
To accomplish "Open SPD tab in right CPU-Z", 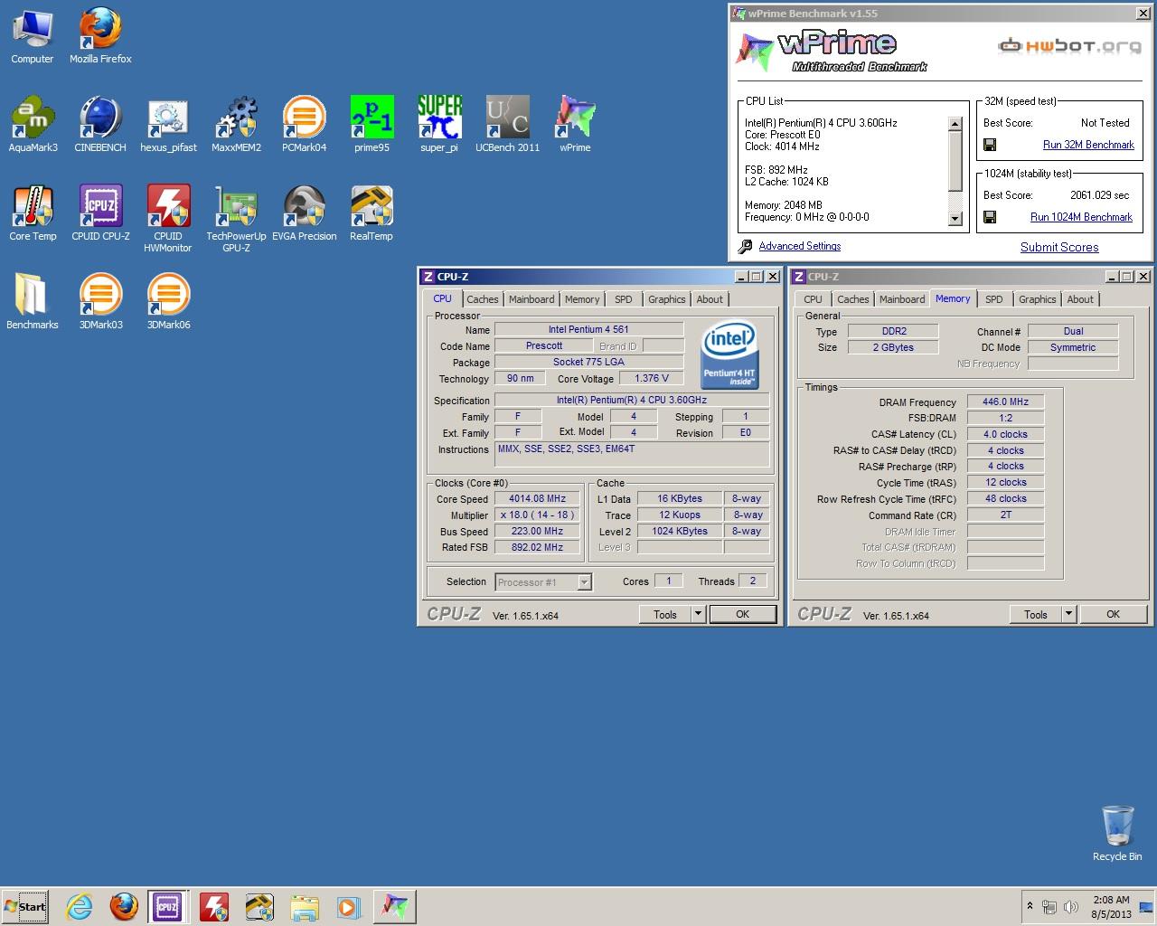I will click(994, 299).
